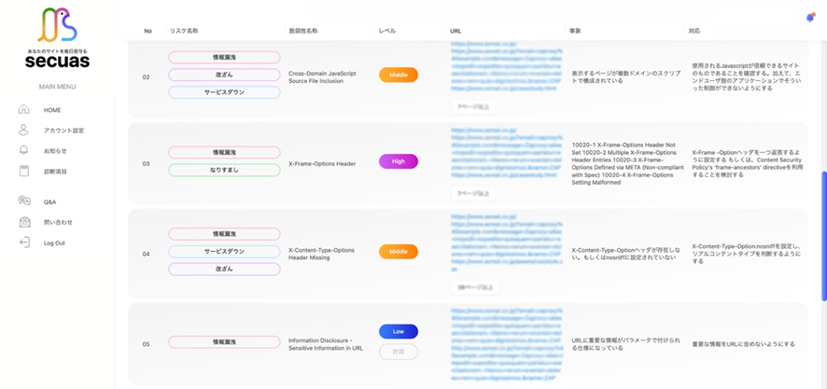Open notifications bell at top right corner
The height and width of the screenshot is (389, 827).
(x=809, y=18)
